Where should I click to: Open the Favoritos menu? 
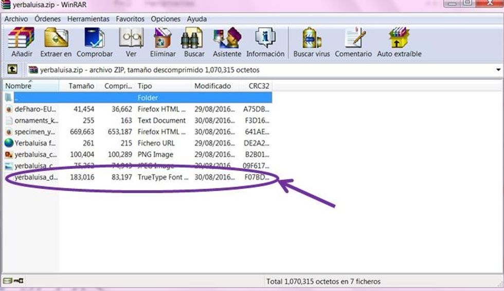point(130,19)
